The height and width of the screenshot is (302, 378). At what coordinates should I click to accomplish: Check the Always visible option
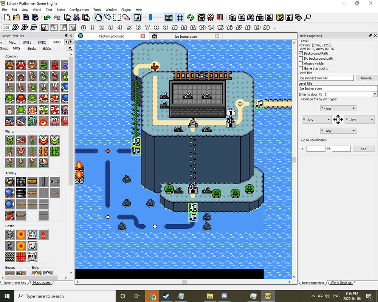pyautogui.click(x=301, y=63)
